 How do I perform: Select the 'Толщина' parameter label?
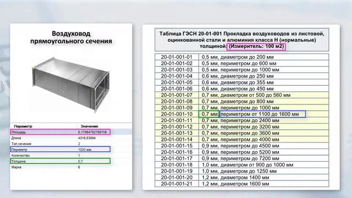point(19,161)
